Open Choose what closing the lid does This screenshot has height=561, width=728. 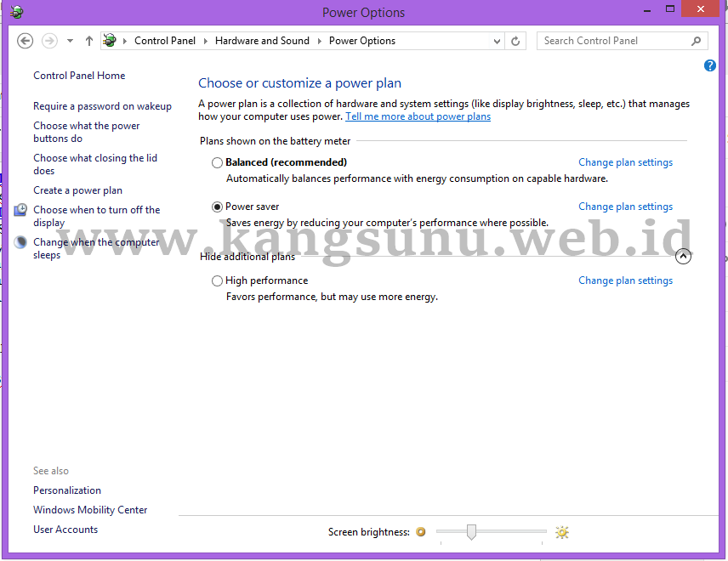tap(95, 164)
